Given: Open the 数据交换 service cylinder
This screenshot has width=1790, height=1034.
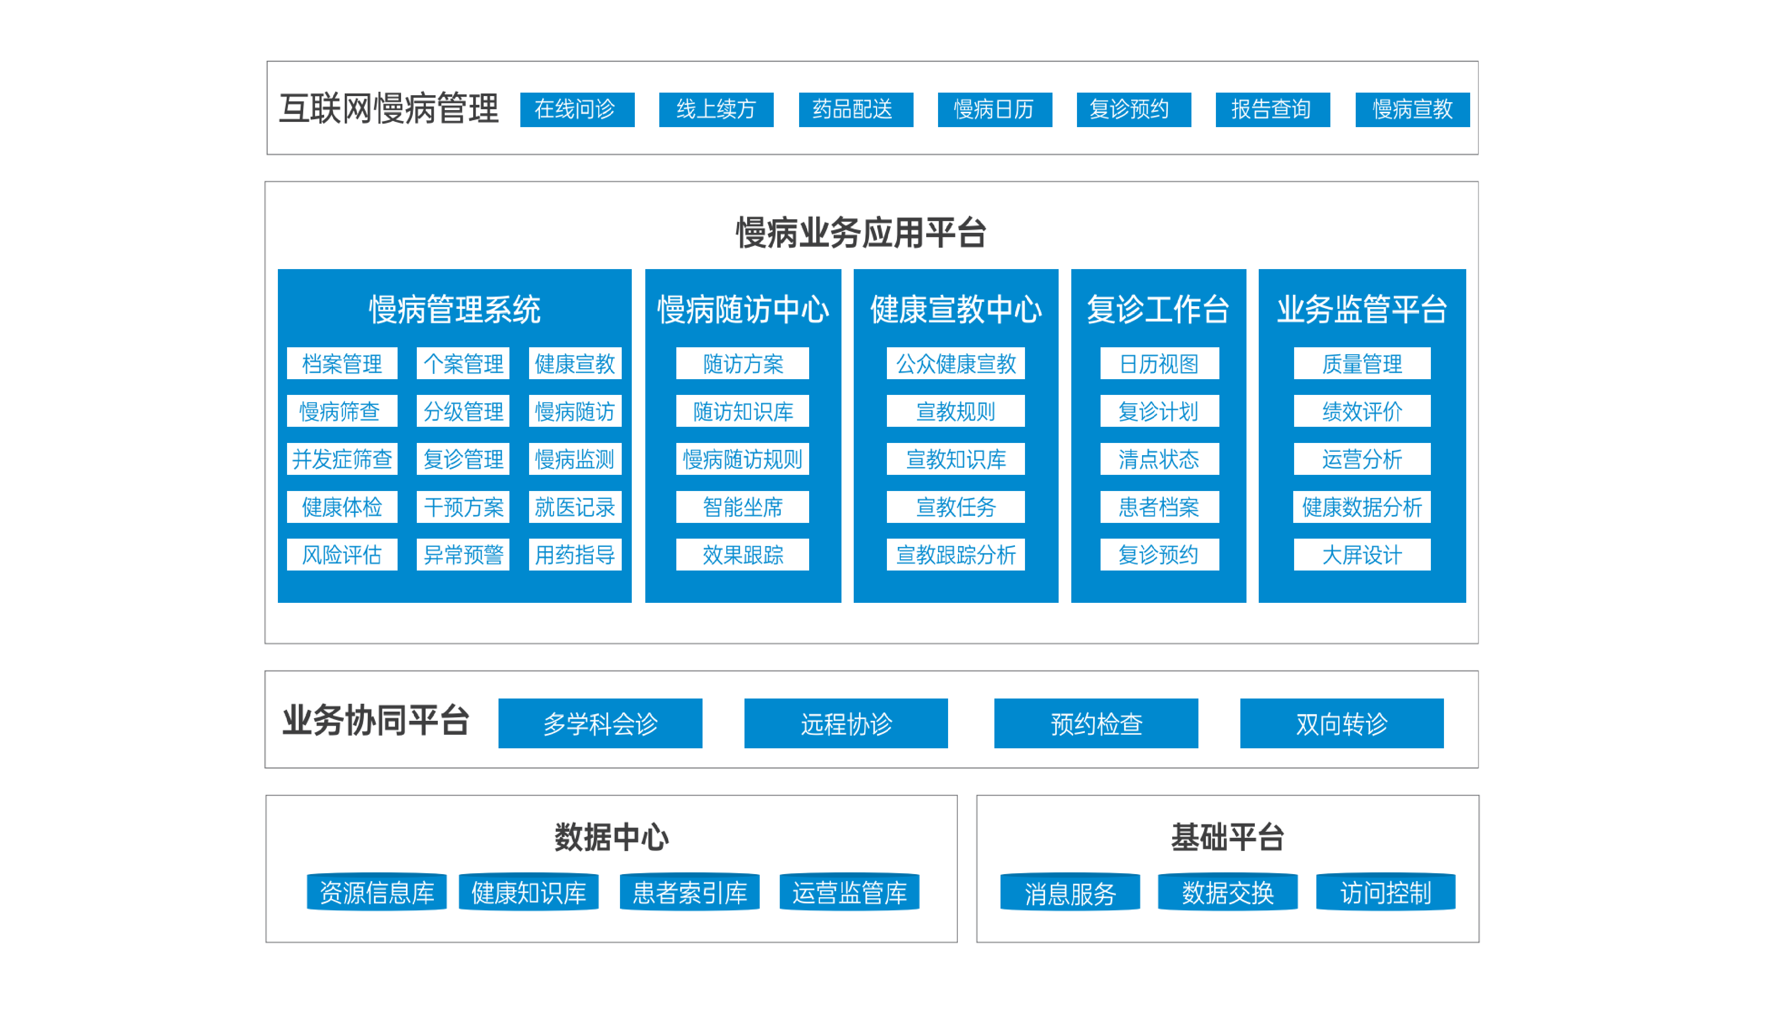Looking at the screenshot, I should tap(1227, 892).
